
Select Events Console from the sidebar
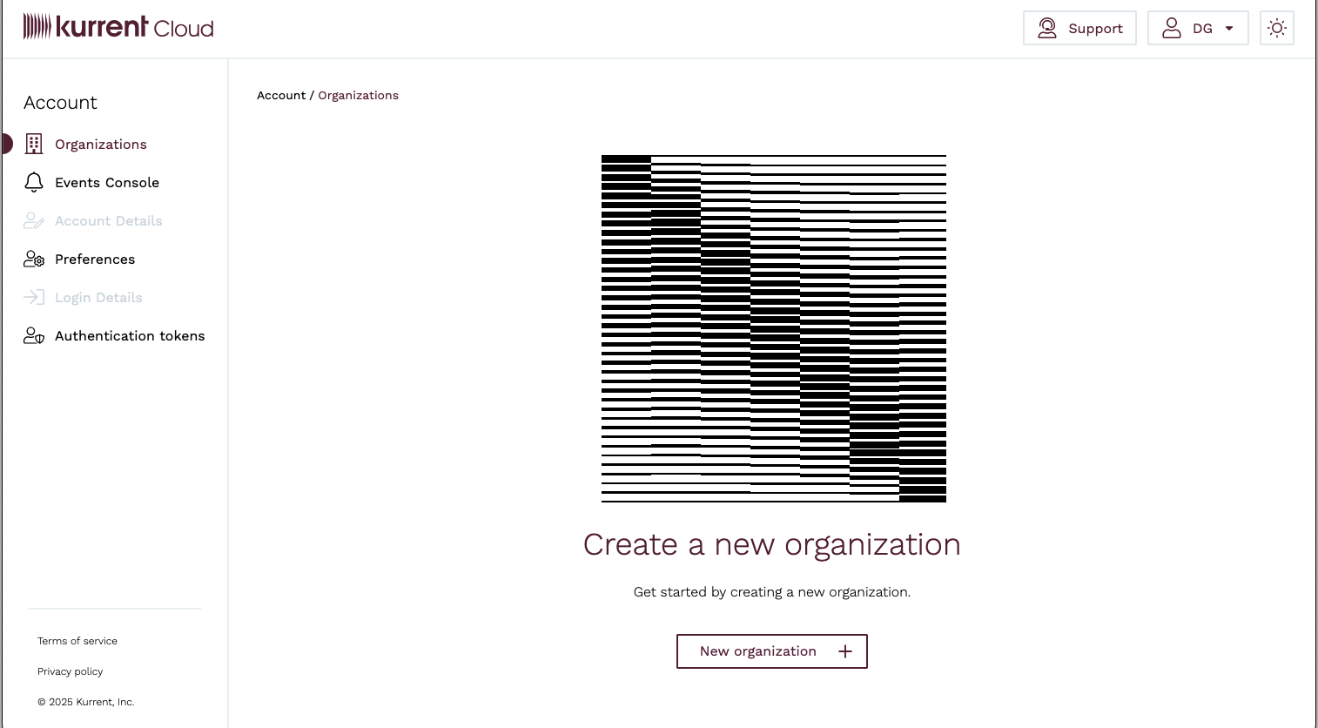pyautogui.click(x=107, y=182)
